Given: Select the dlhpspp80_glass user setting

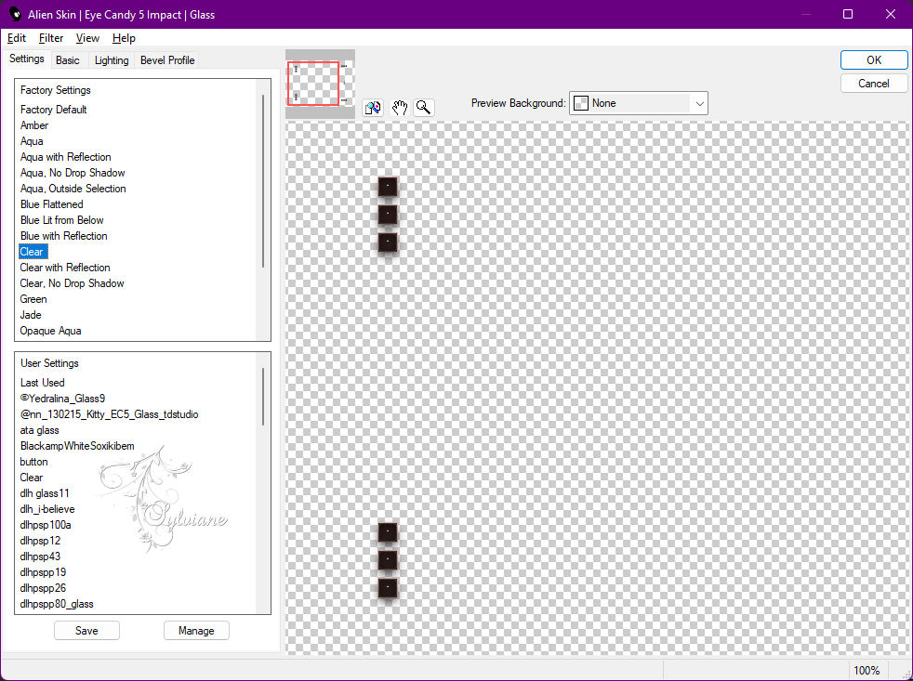Looking at the screenshot, I should coord(57,604).
